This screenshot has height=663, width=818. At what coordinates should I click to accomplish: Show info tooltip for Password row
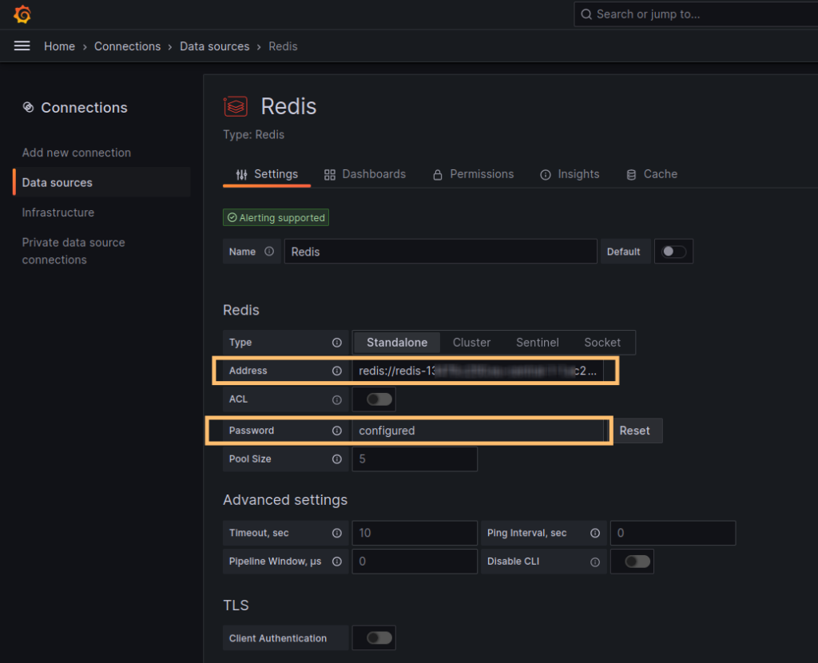(x=337, y=431)
